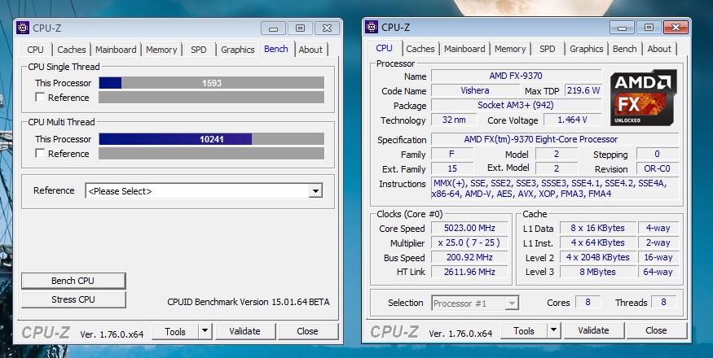The image size is (713, 358).
Task: Open Memory tab in right window
Action: pyautogui.click(x=510, y=49)
